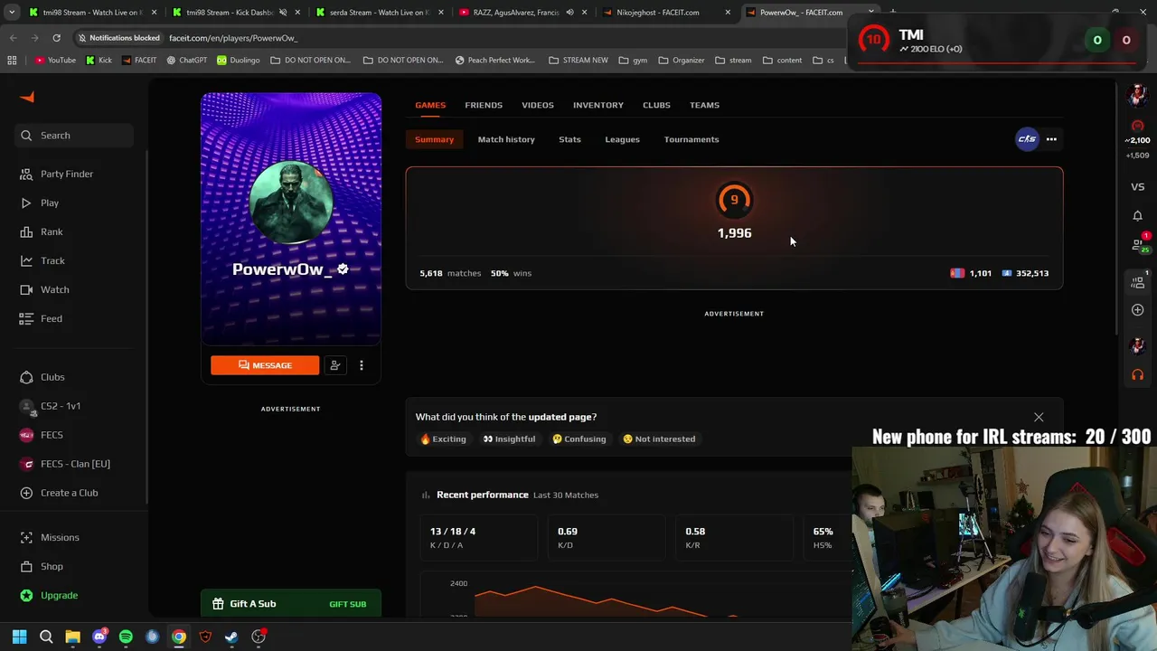Select the Stats sub-tab
The width and height of the screenshot is (1157, 651).
[569, 139]
